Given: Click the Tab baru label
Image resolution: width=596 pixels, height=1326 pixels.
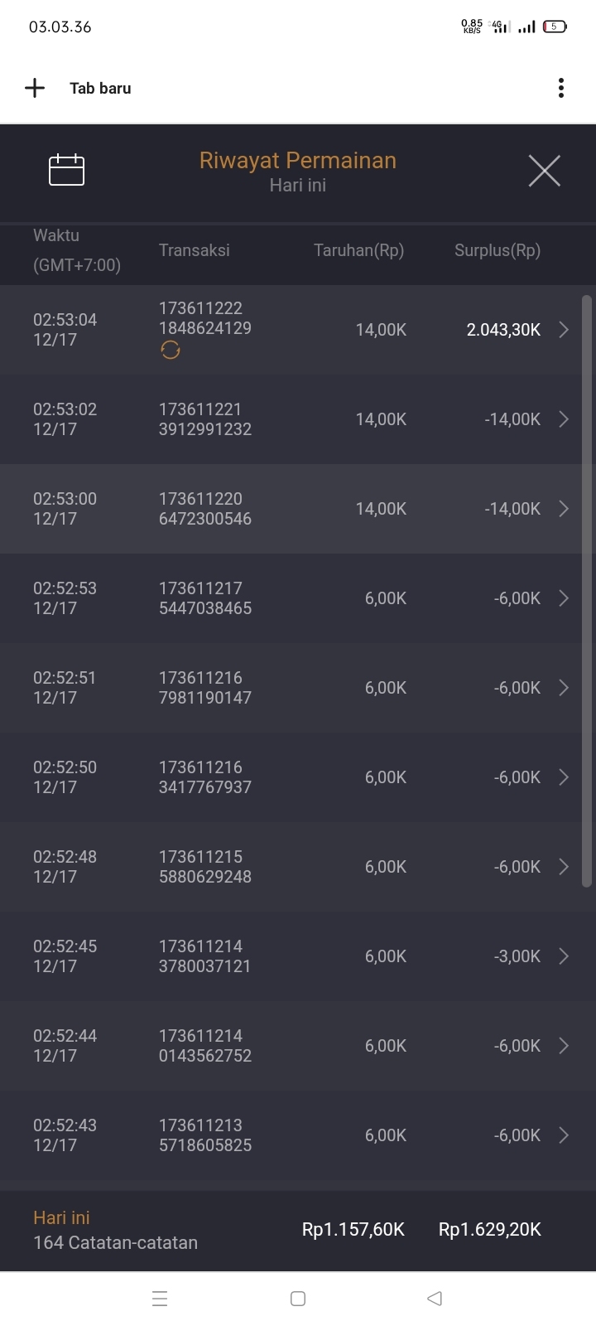Looking at the screenshot, I should (100, 88).
